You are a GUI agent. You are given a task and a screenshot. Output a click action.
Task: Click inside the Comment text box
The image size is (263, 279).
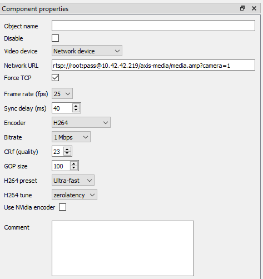[x=123, y=248]
